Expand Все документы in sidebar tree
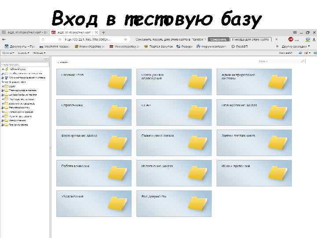 pyautogui.click(x=3, y=125)
